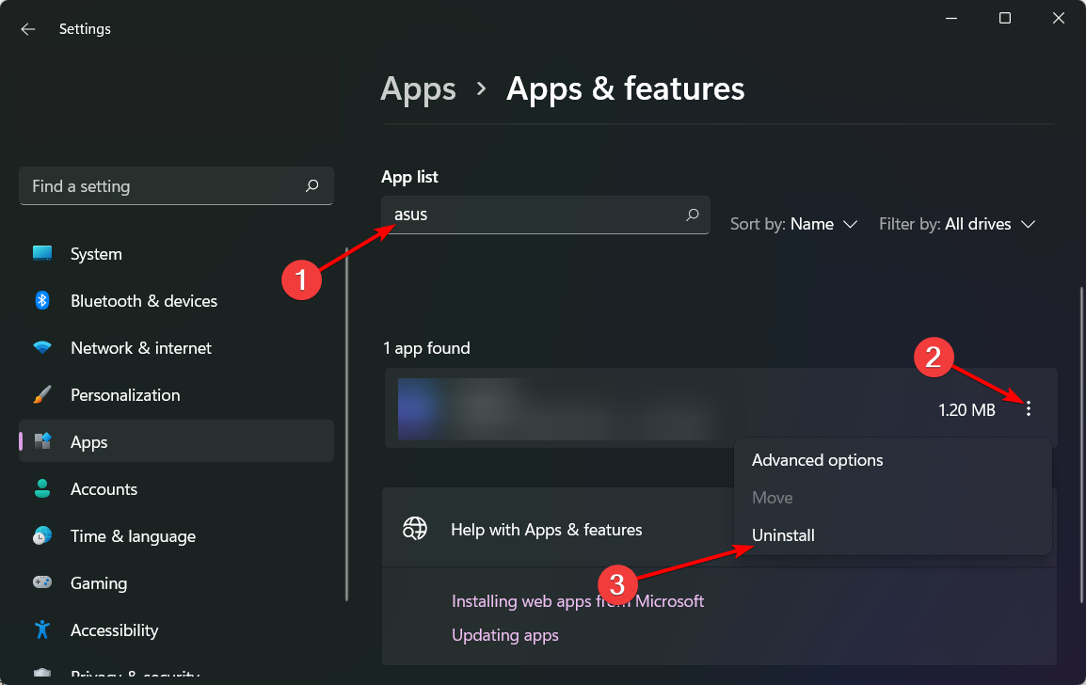Click the Time & language globe icon
Screen dimensions: 1086x685
(42, 536)
